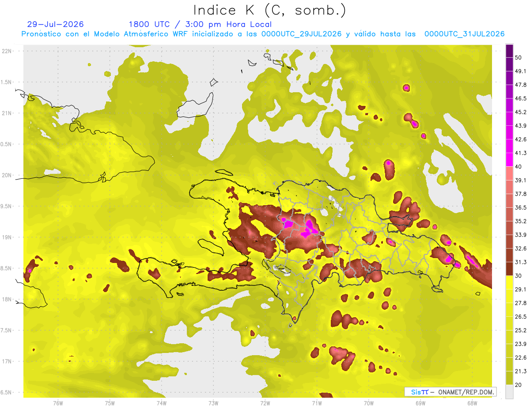The image size is (530, 409).
Task: Click the '18N' latitude label
Action: click(7, 299)
